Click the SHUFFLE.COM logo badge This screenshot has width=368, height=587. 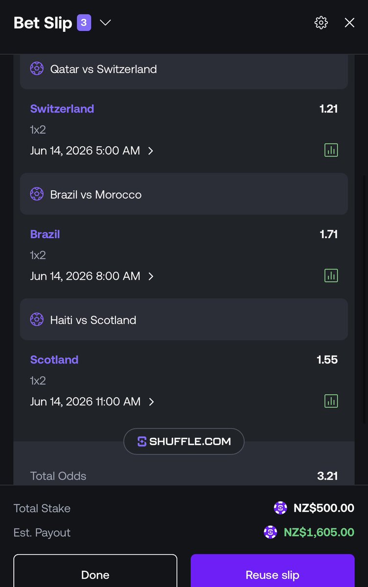[184, 441]
